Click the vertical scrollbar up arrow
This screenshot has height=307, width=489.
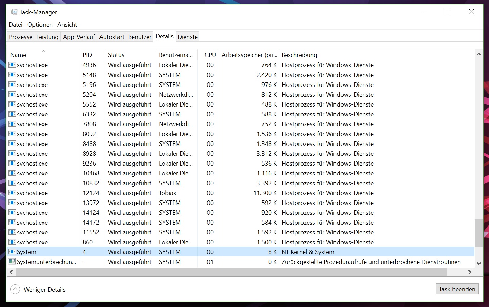tap(479, 54)
